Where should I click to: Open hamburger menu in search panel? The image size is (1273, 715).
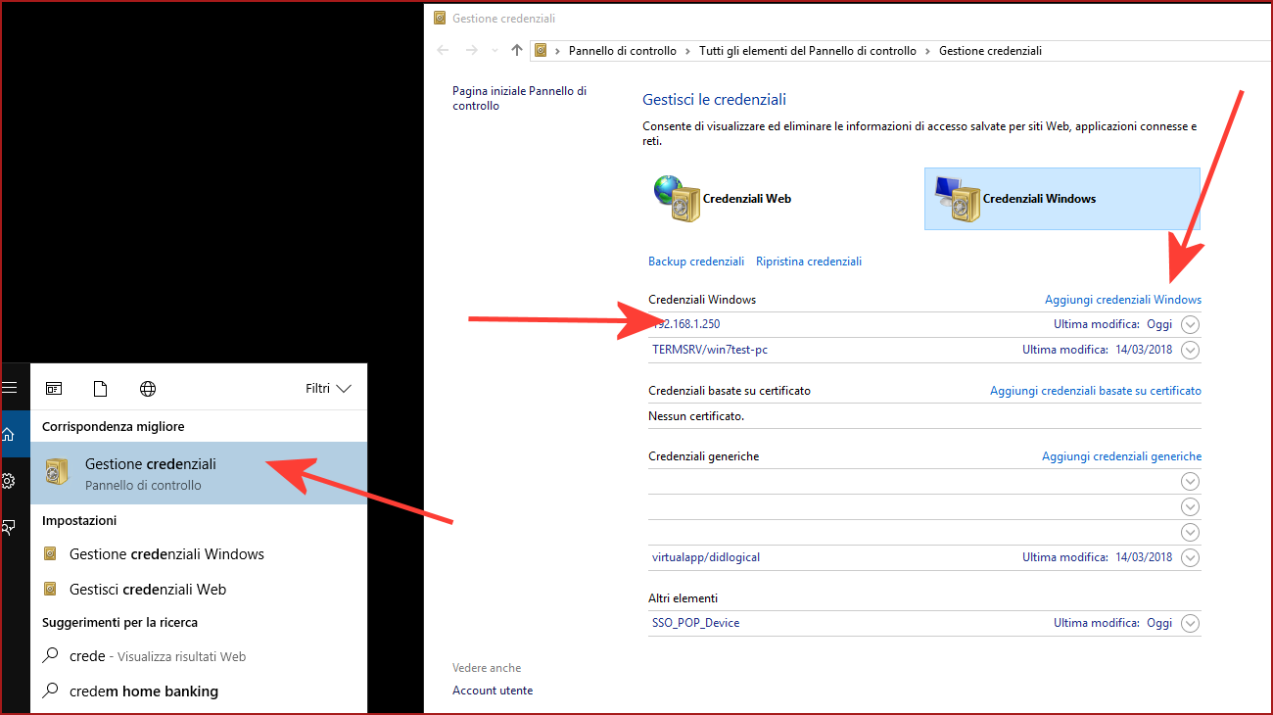[x=9, y=388]
